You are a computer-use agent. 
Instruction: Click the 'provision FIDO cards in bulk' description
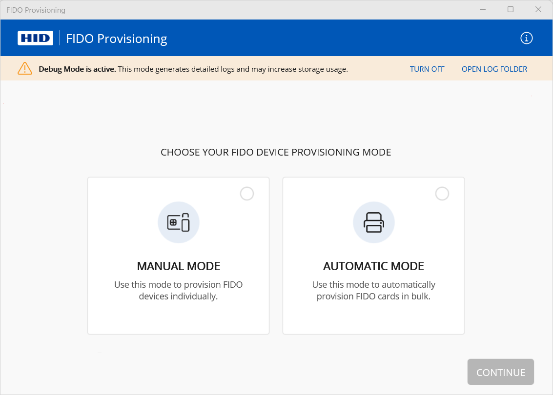click(373, 290)
